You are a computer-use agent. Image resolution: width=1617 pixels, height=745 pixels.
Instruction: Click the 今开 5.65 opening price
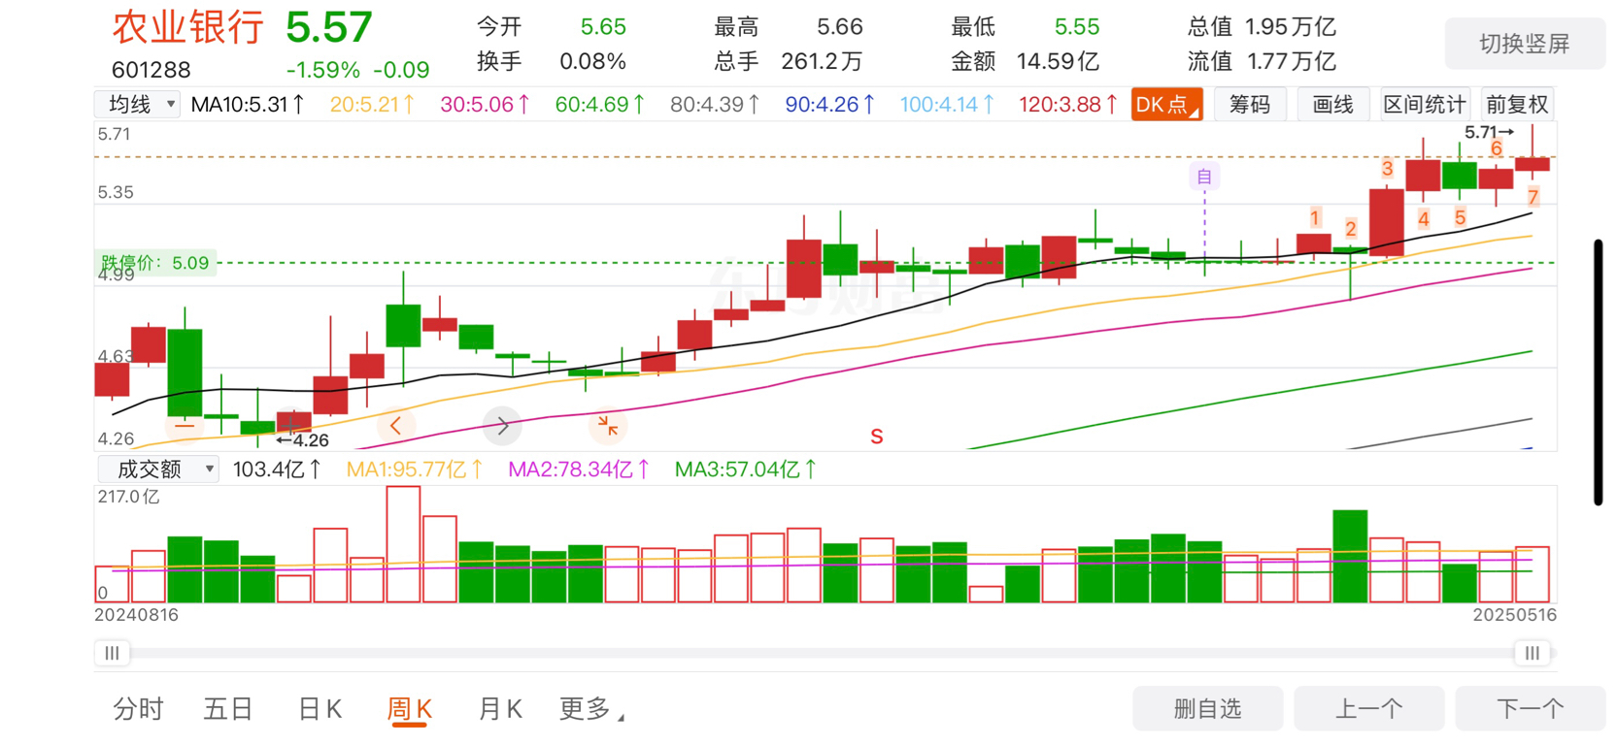tap(551, 27)
